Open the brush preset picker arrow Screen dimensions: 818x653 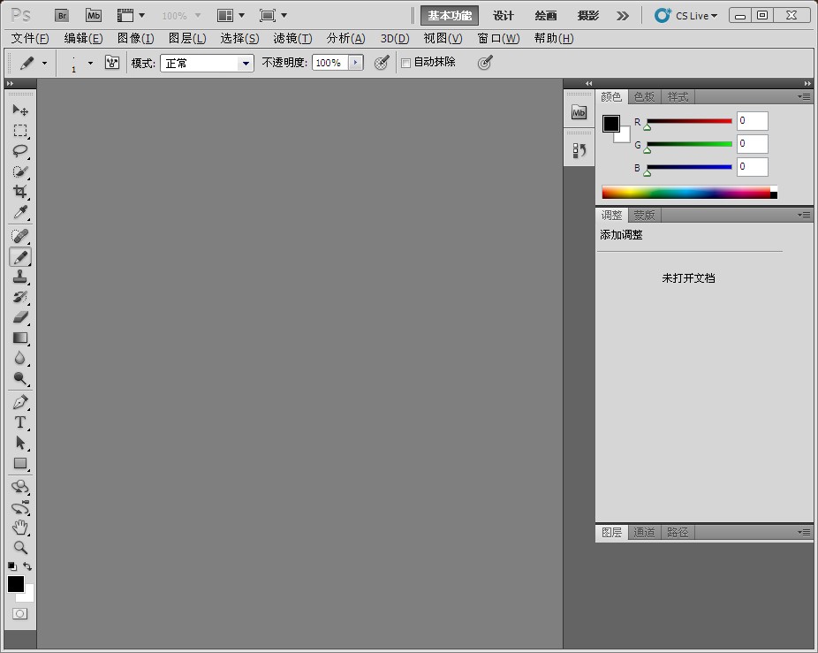tap(90, 63)
